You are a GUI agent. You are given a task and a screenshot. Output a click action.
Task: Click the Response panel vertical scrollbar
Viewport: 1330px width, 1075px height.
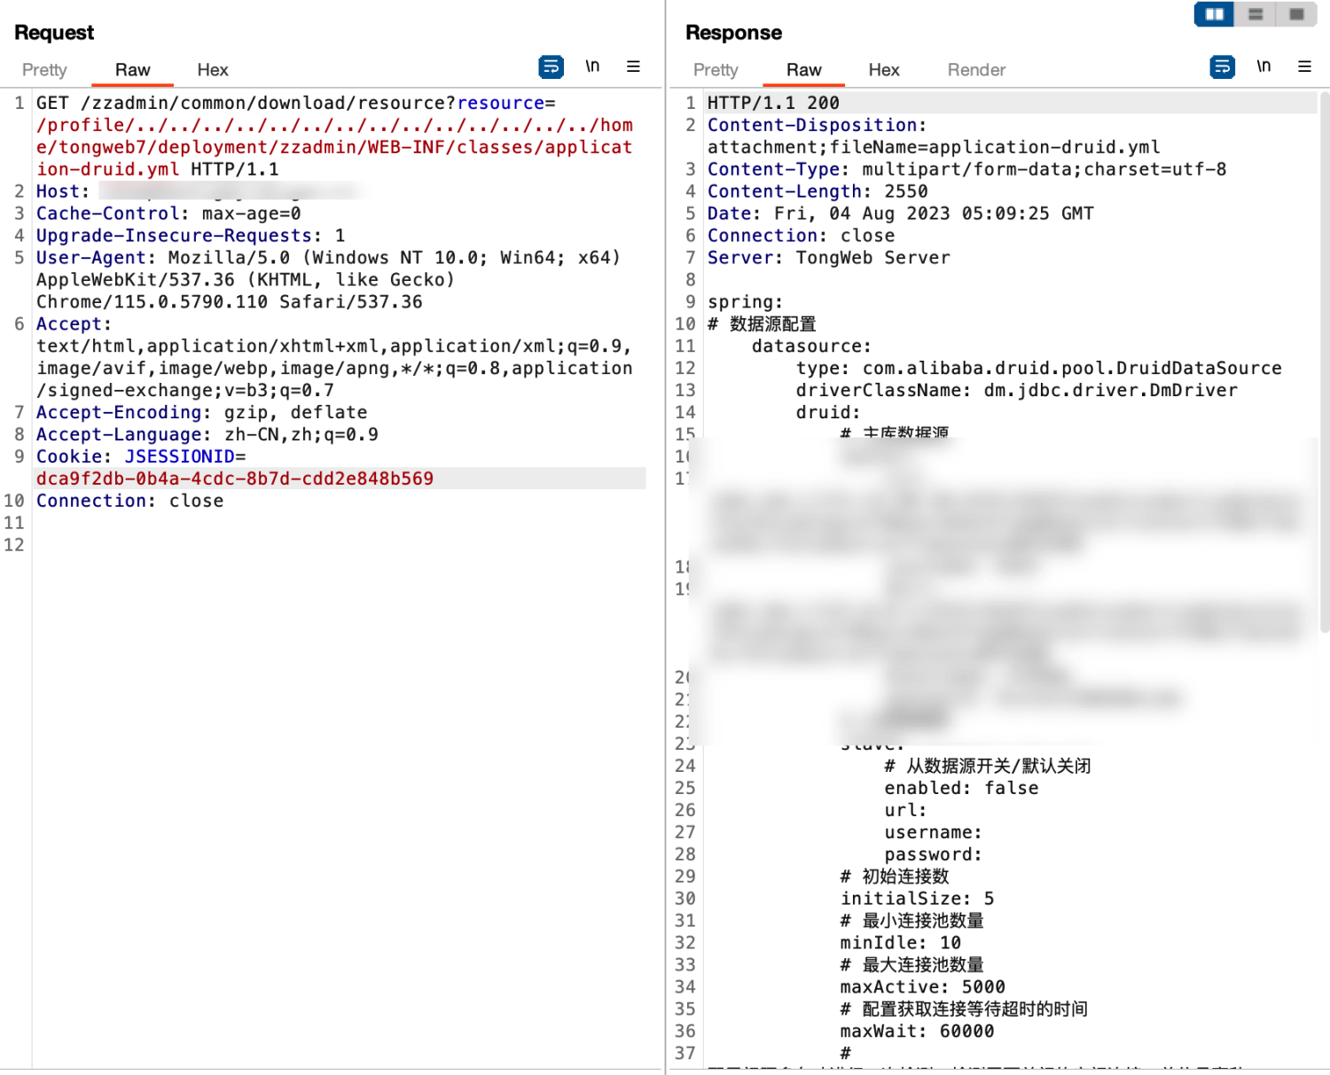1324,354
